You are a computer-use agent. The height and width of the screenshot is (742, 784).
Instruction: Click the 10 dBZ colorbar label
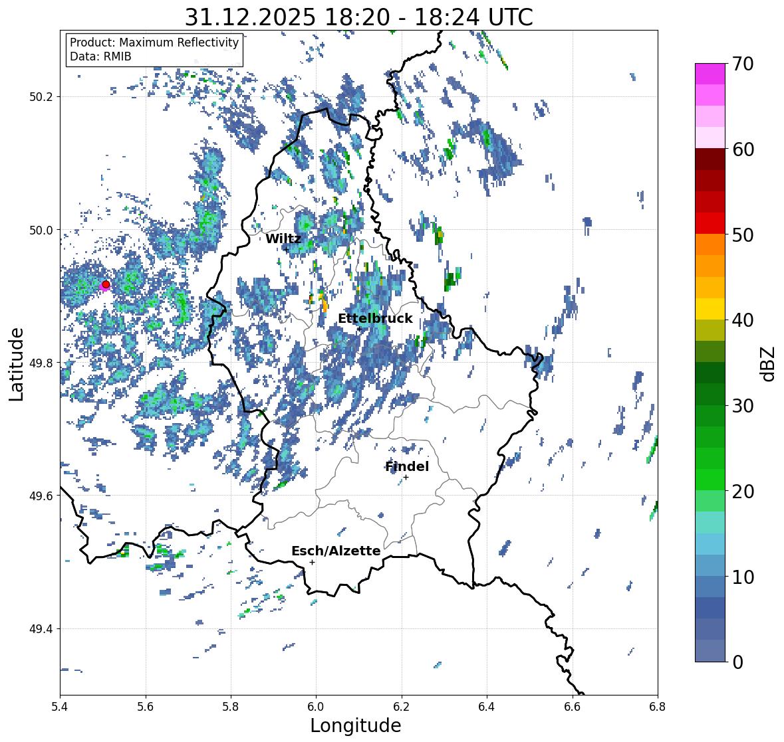(x=742, y=577)
